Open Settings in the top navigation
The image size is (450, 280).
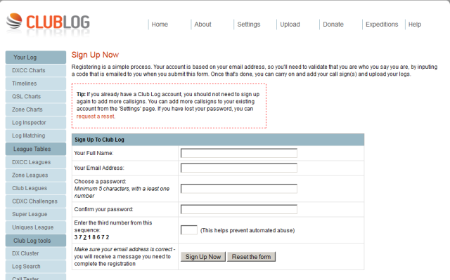[x=248, y=25]
